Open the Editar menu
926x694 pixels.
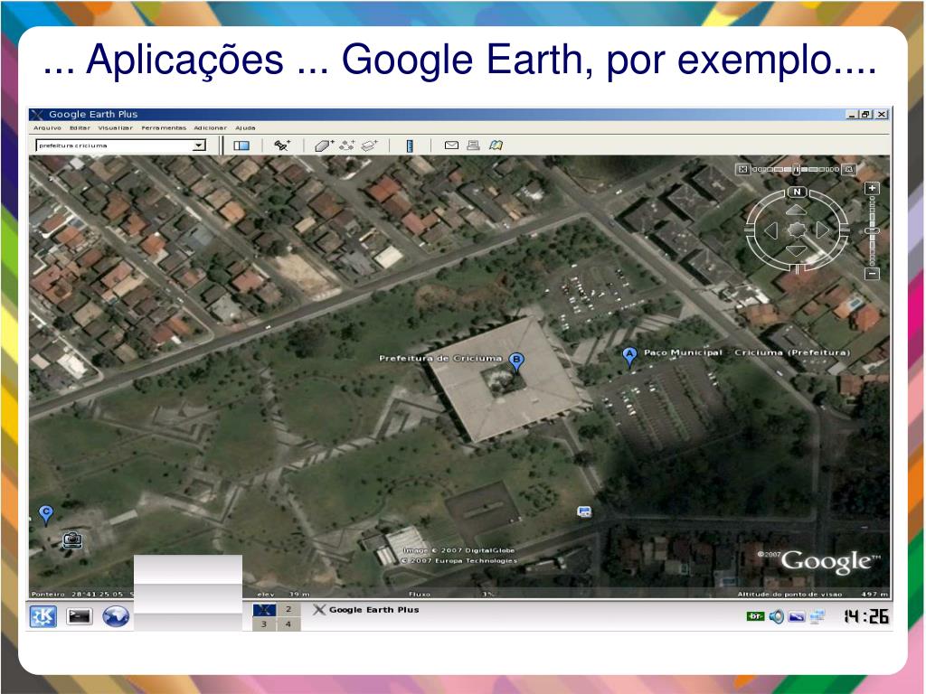(x=80, y=128)
